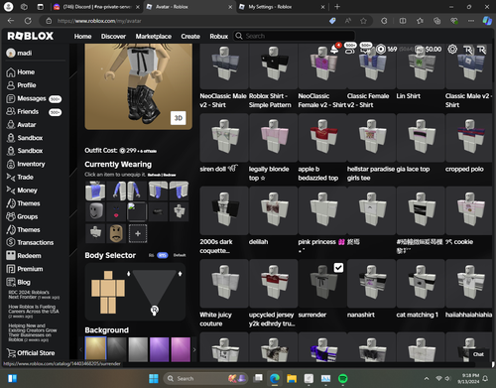
Task: Show hidden icons in the system tray
Action: click(427, 378)
